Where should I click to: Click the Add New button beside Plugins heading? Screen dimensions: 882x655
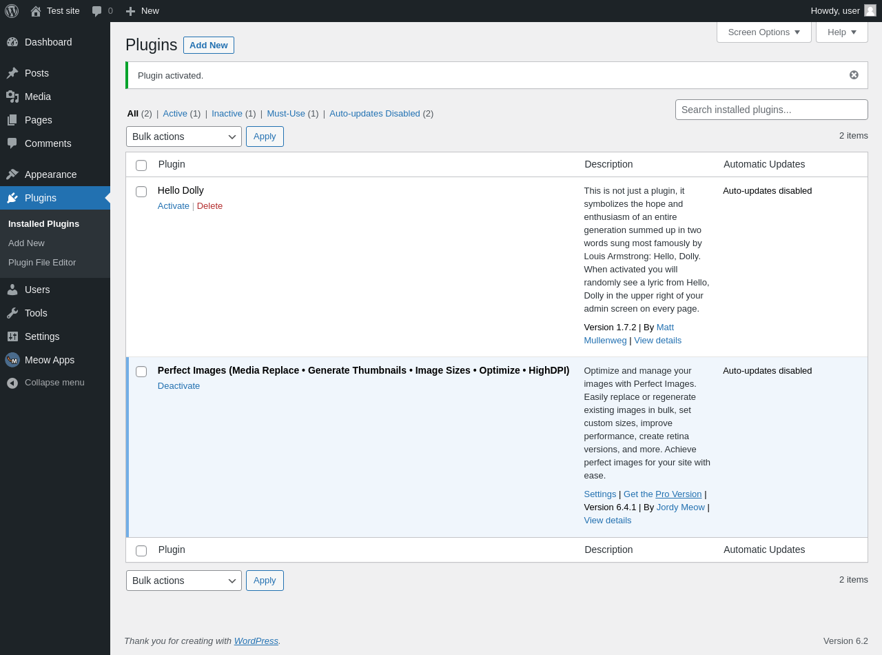tap(208, 46)
